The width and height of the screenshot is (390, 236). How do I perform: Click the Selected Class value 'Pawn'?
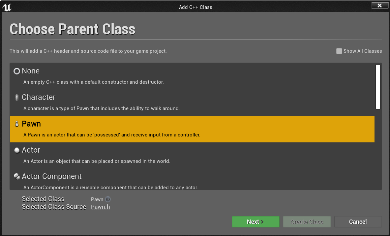(x=97, y=199)
